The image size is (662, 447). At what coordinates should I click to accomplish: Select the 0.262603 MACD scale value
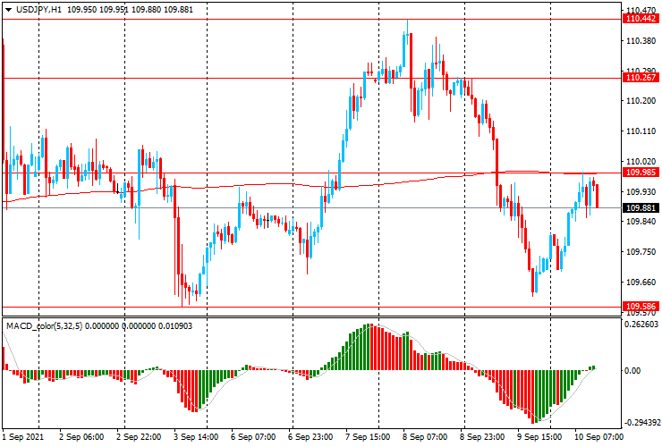point(641,325)
